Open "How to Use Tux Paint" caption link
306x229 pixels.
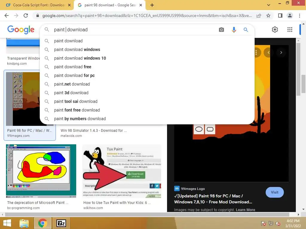pos(117,202)
